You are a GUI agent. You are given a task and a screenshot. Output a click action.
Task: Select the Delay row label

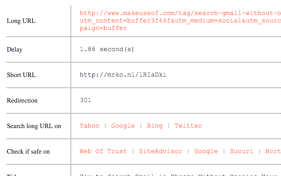(x=14, y=50)
